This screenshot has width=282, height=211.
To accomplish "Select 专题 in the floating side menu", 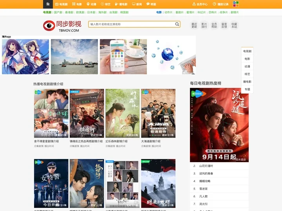I will [x=247, y=89].
